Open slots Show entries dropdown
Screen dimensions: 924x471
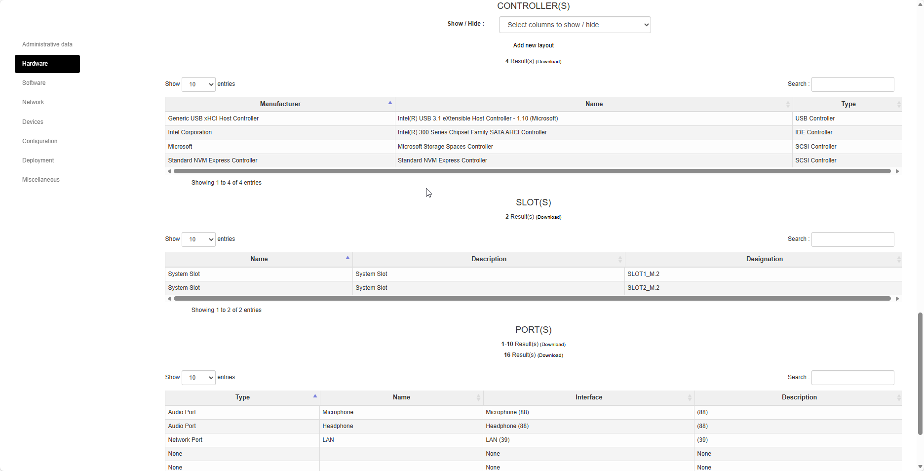pos(198,239)
